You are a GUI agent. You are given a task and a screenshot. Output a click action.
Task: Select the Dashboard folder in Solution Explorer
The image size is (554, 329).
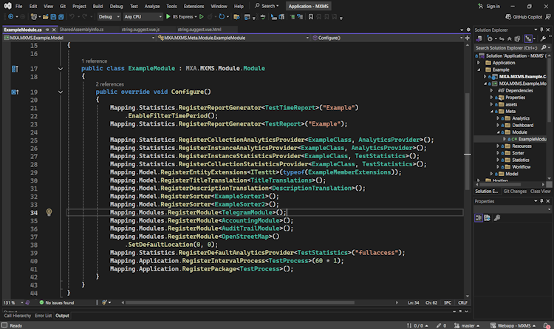pos(522,125)
